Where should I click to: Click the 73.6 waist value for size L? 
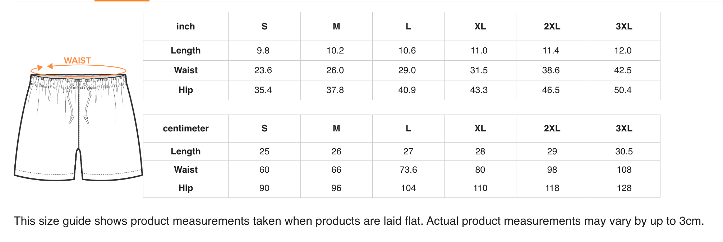(408, 170)
